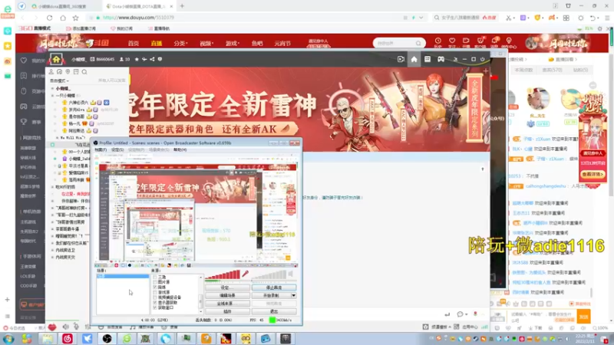Open the 自由模式 dropdown in YY
This screenshot has width=614, height=345.
(60, 80)
